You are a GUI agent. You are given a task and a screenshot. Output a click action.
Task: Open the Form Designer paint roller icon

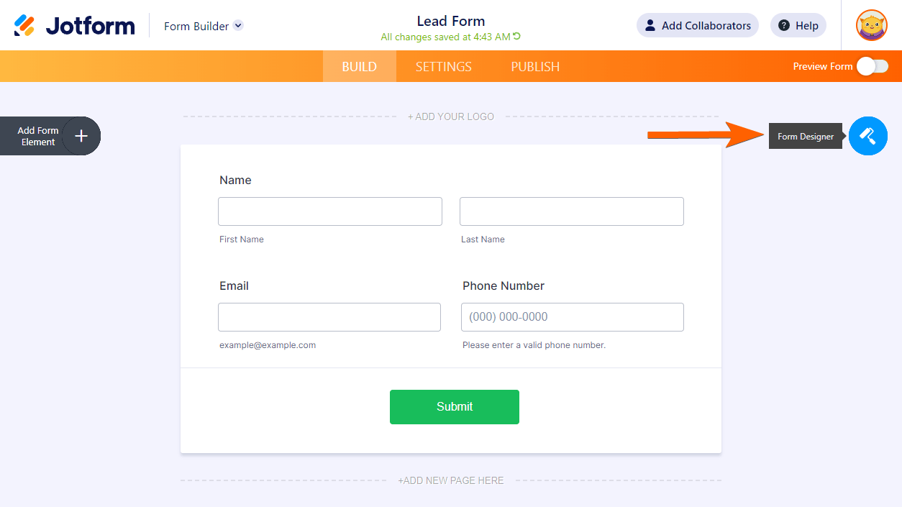867,136
